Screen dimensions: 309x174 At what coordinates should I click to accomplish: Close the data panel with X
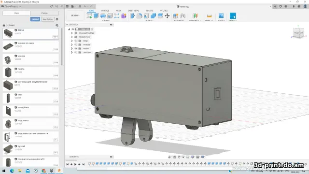click(62, 6)
